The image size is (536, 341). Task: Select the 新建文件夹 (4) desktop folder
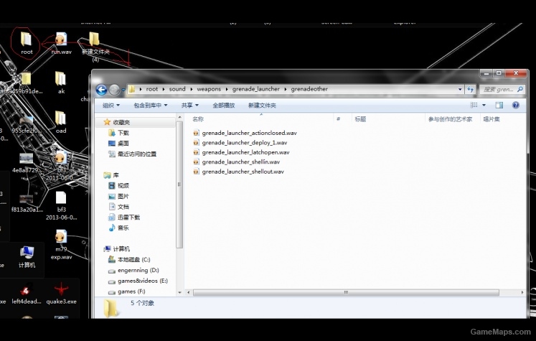(95, 47)
